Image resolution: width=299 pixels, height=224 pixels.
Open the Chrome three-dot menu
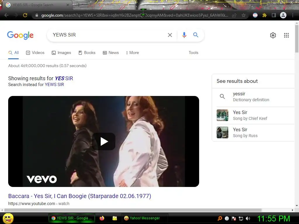[293, 15]
